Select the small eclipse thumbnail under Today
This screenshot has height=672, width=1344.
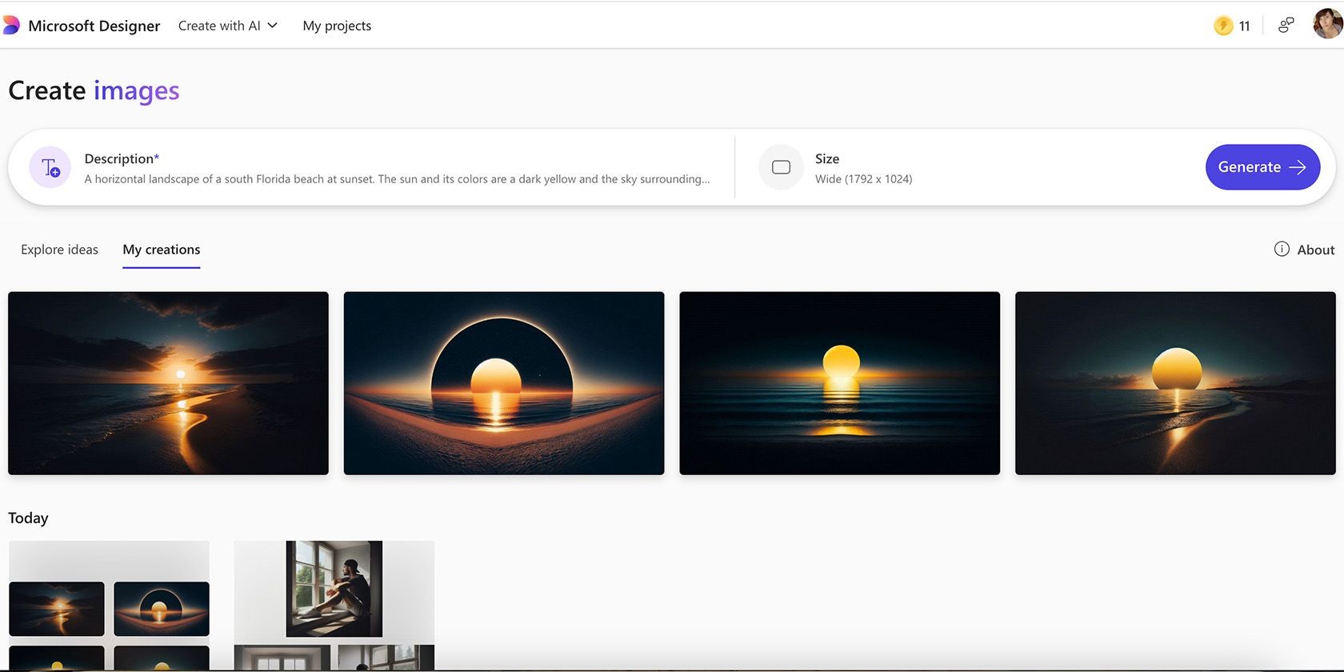point(162,609)
